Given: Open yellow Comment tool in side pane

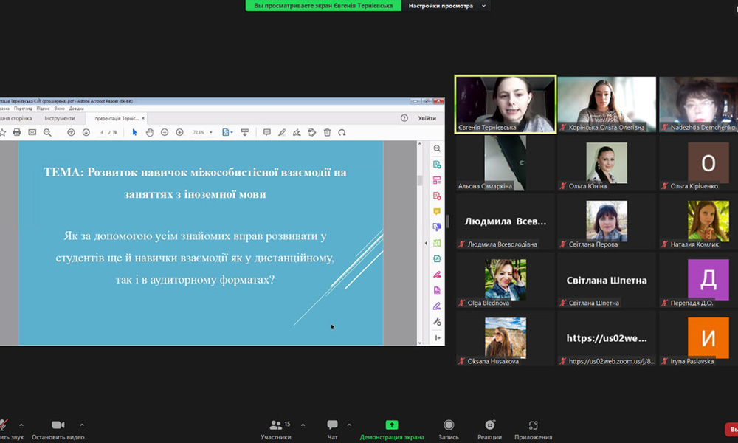Looking at the screenshot, I should point(437,211).
